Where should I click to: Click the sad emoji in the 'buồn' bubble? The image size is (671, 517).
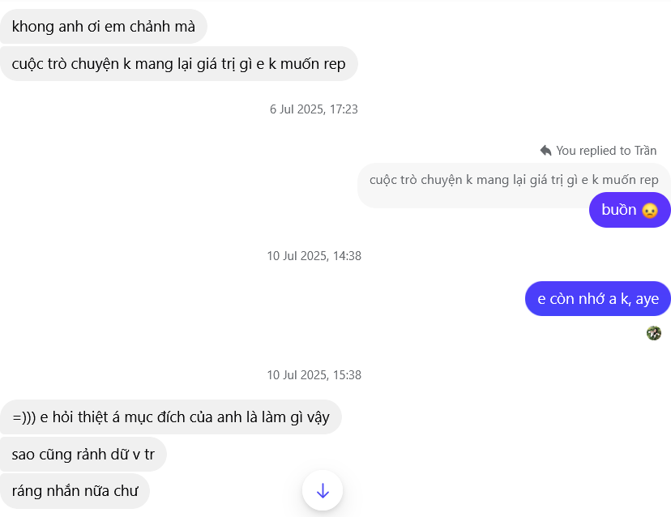(650, 210)
